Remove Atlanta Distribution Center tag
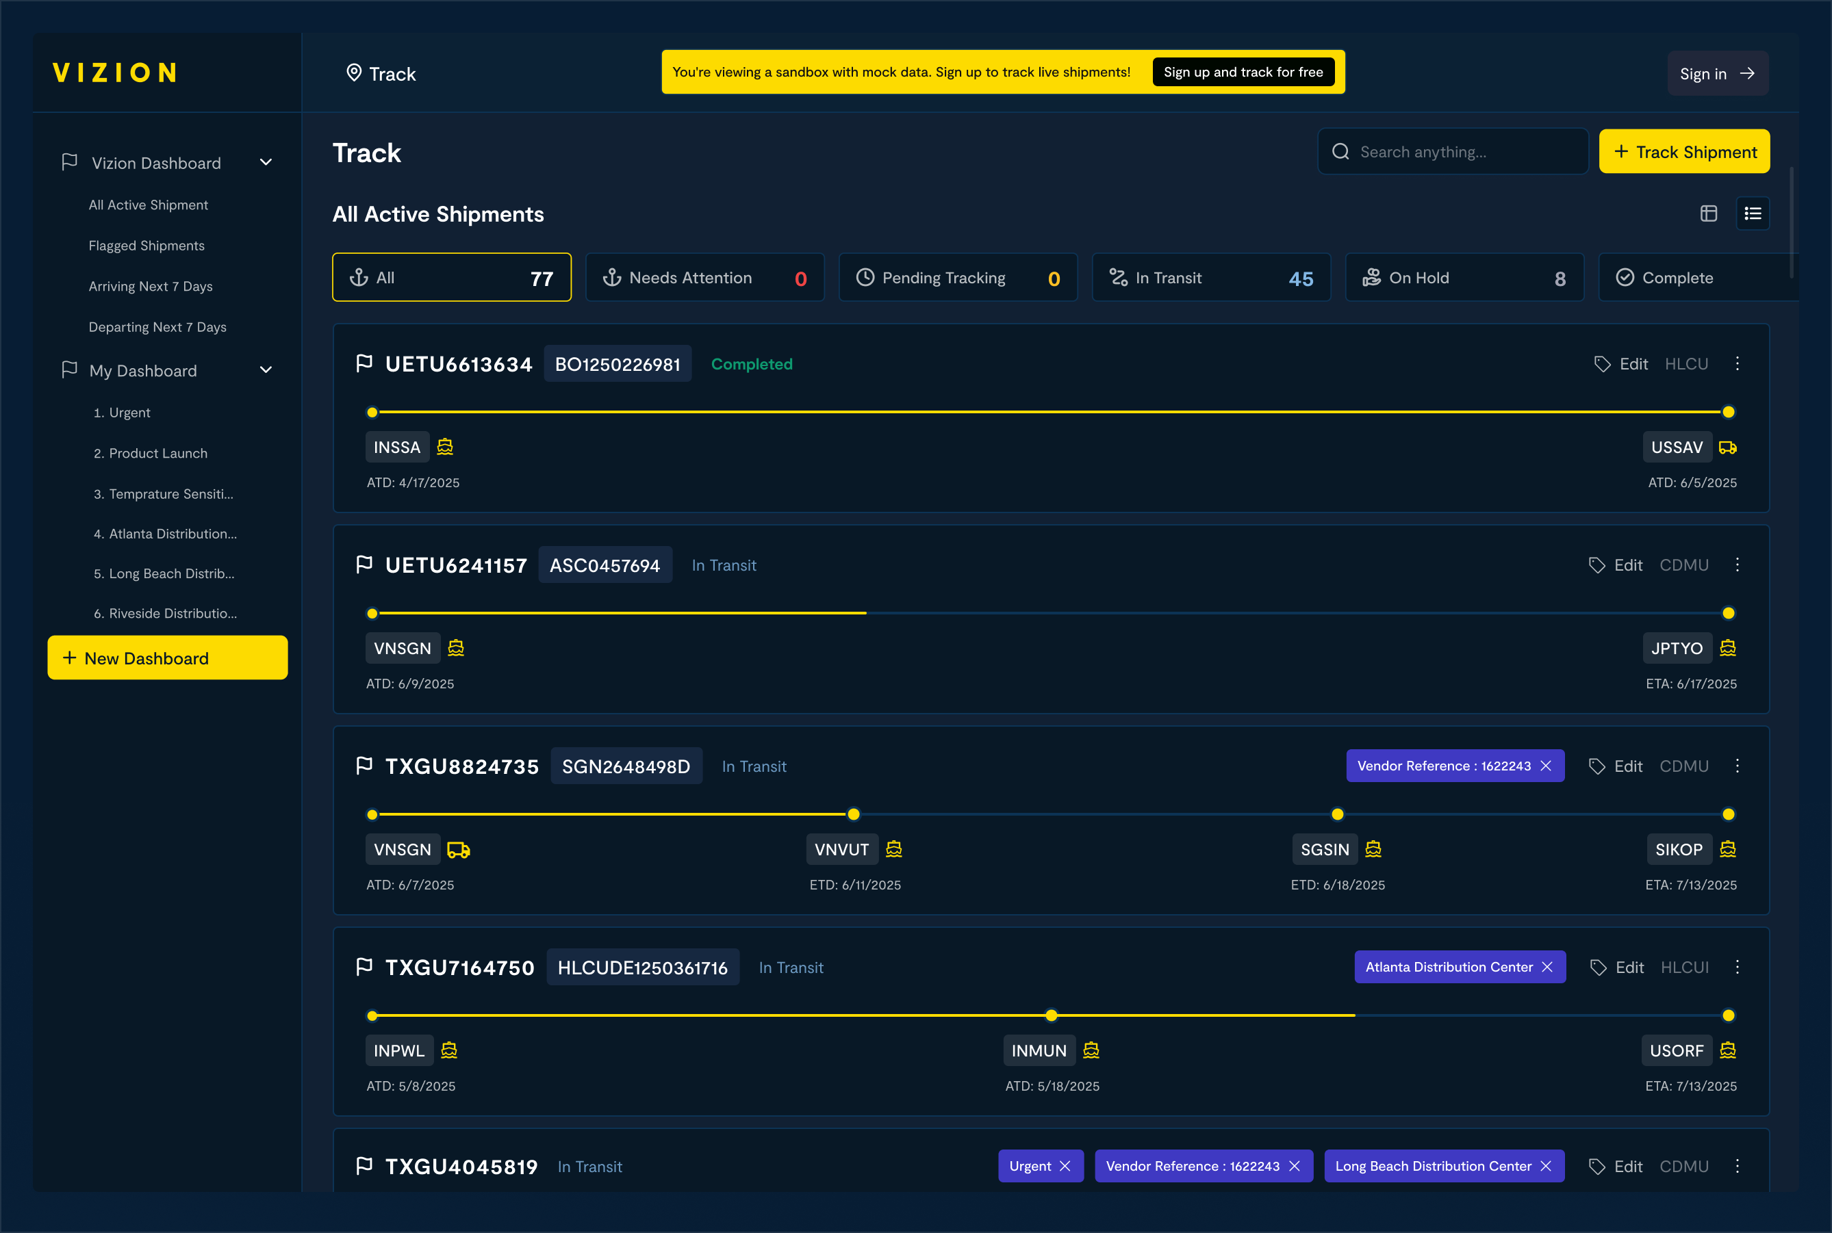The image size is (1832, 1233). [1547, 968]
